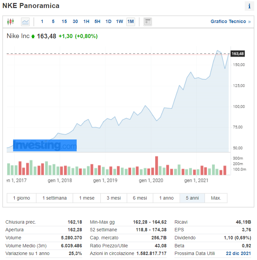
Task: Click the tallest red volume bar
Action: pos(157,166)
